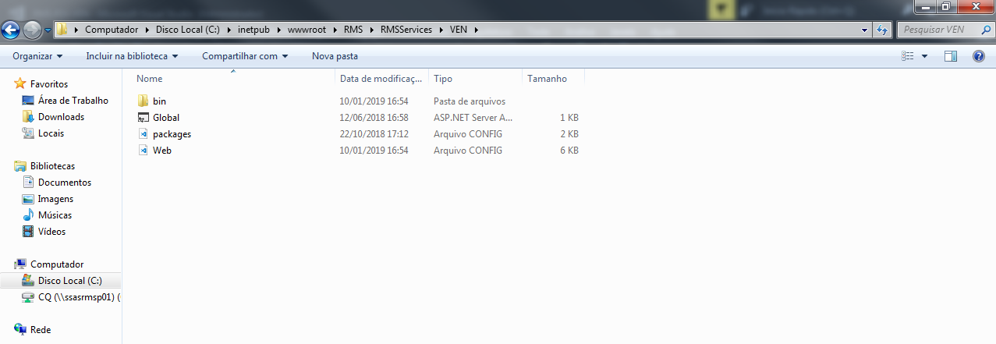The width and height of the screenshot is (996, 344).
Task: Click VEN segment in the address path
Action: coord(459,30)
